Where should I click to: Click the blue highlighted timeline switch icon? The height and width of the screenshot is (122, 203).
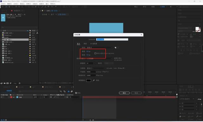[x=69, y=92]
